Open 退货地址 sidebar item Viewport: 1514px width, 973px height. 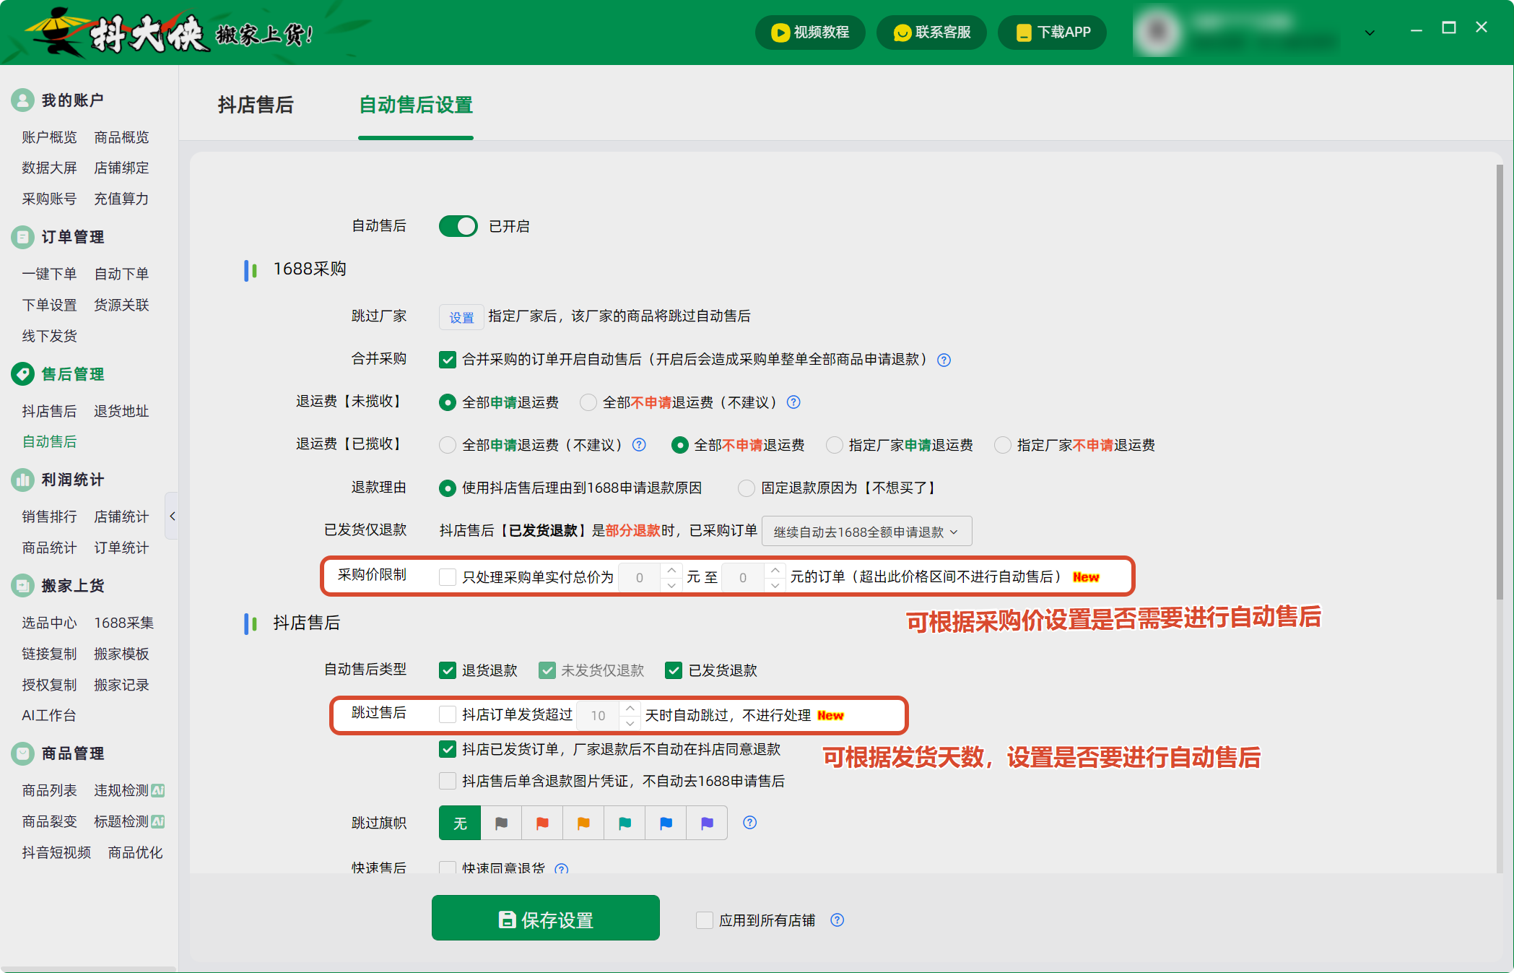pyautogui.click(x=121, y=411)
